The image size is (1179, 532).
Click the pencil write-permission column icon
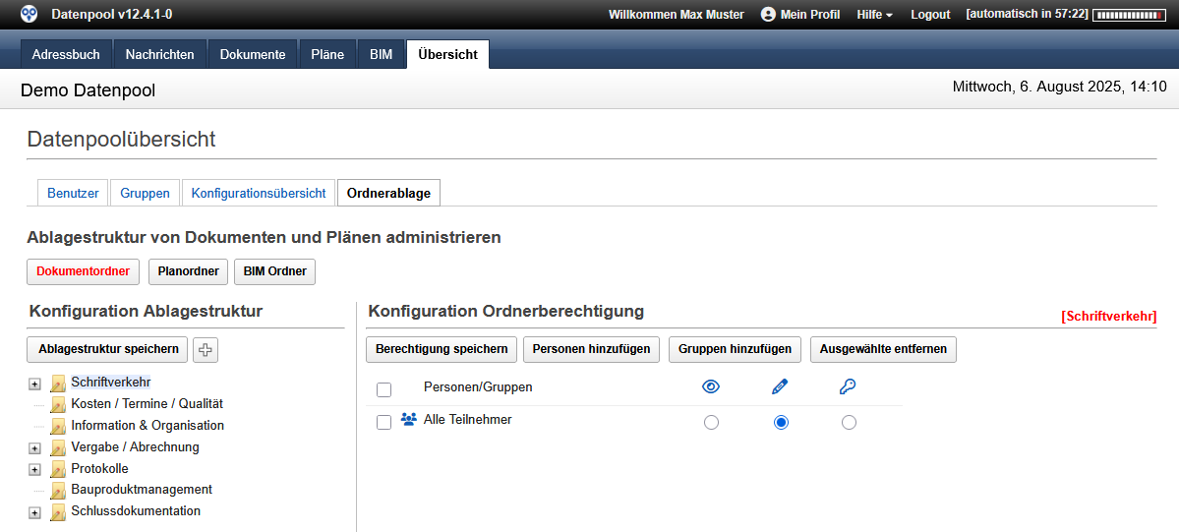coord(780,387)
